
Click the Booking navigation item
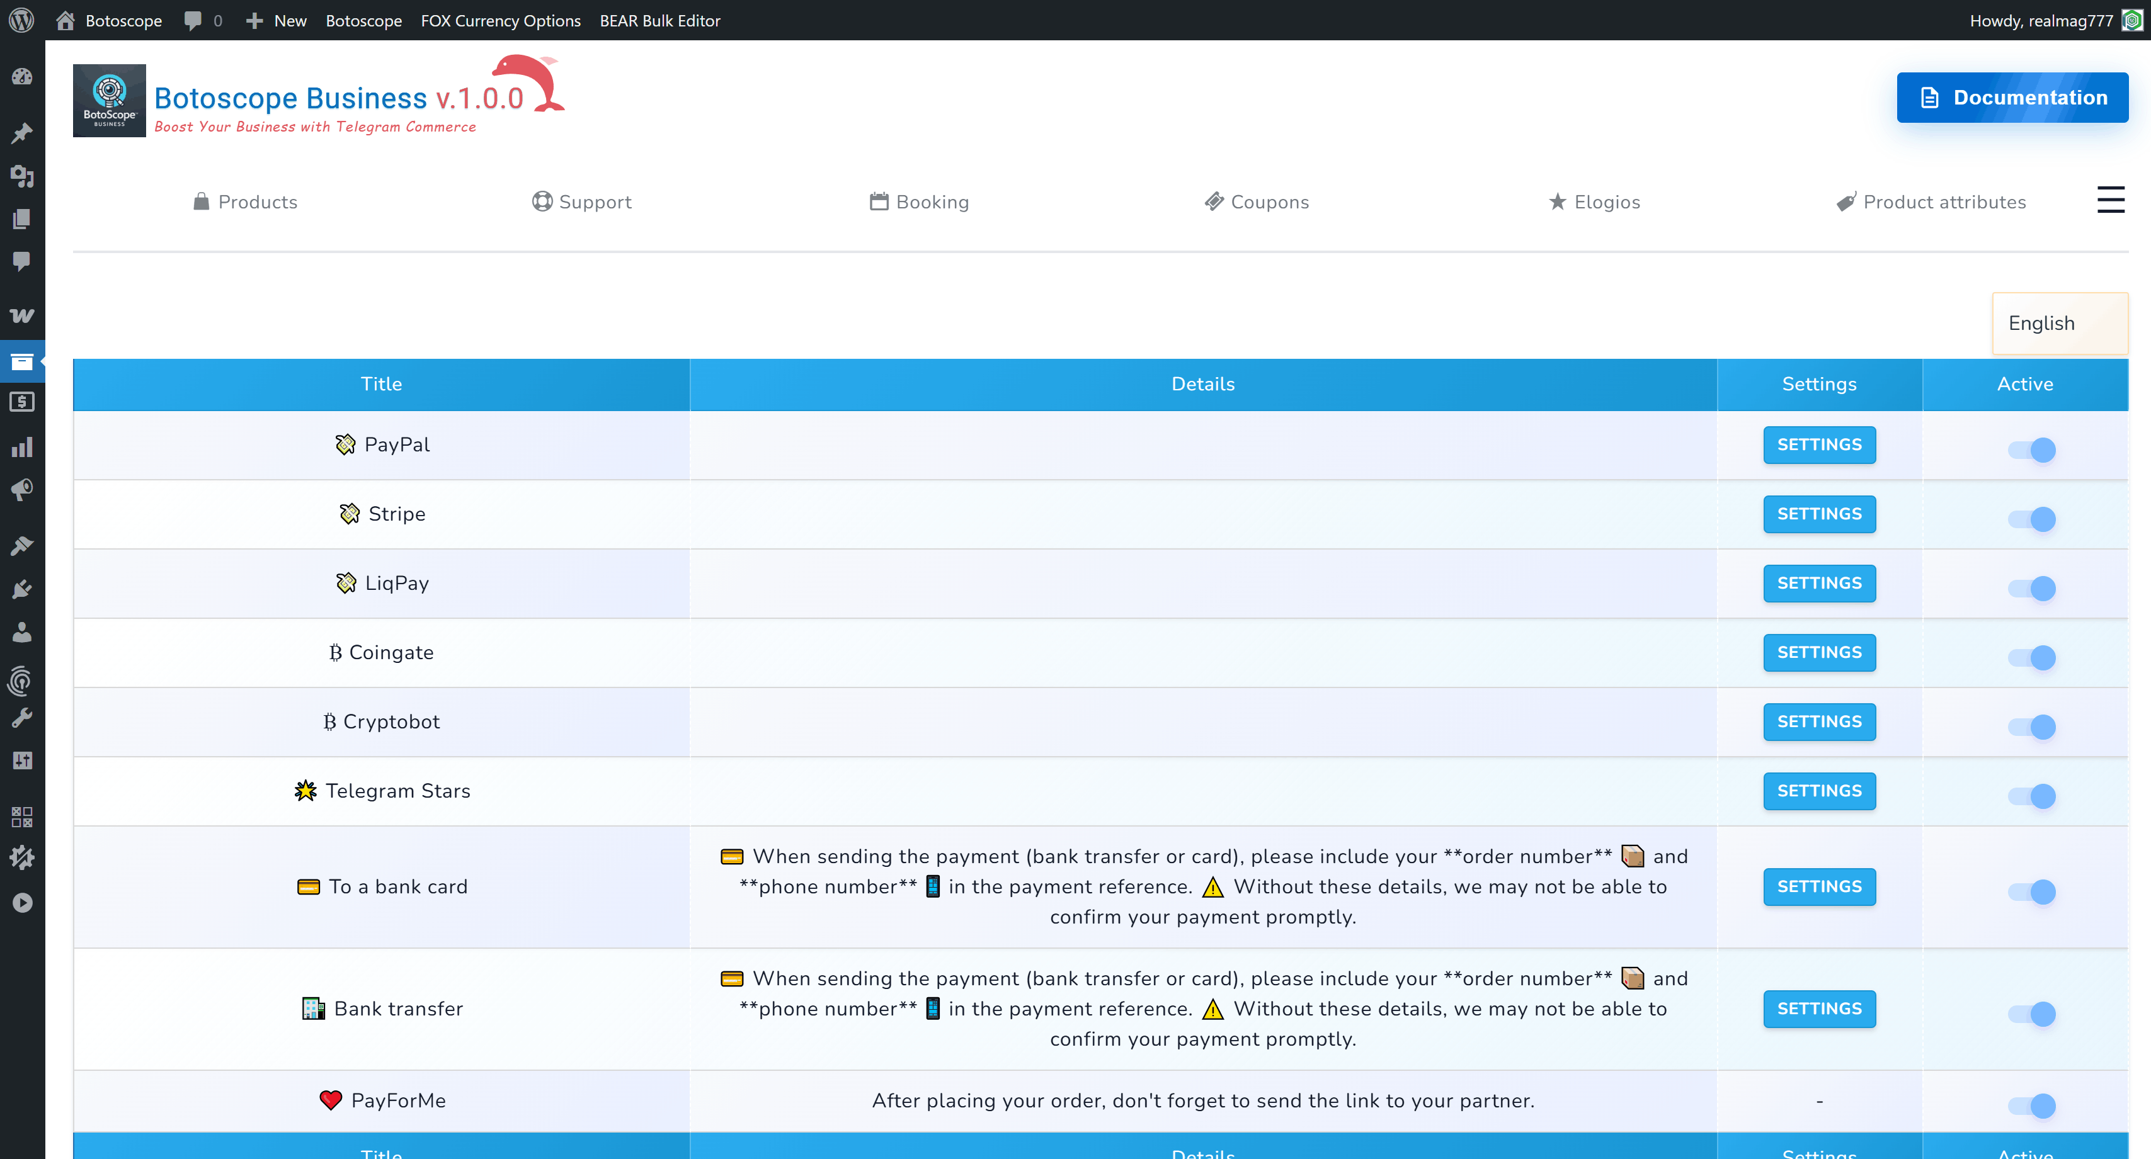(920, 201)
